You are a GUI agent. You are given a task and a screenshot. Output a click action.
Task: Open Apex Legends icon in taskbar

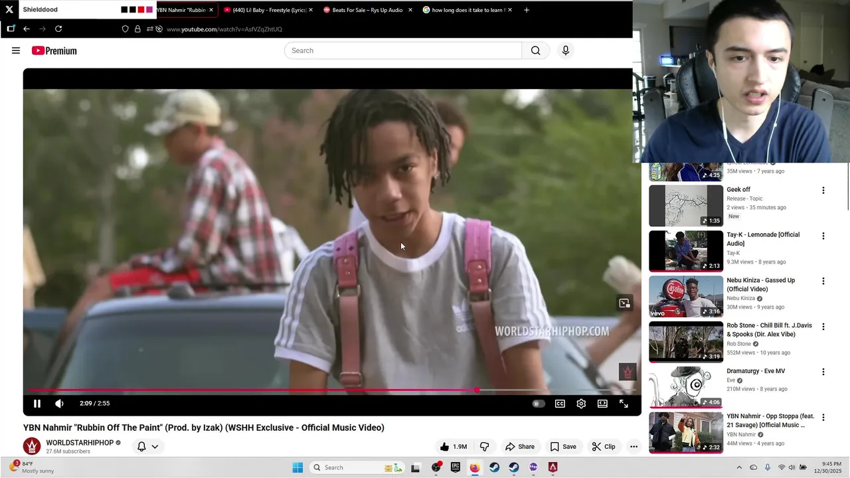tap(553, 467)
